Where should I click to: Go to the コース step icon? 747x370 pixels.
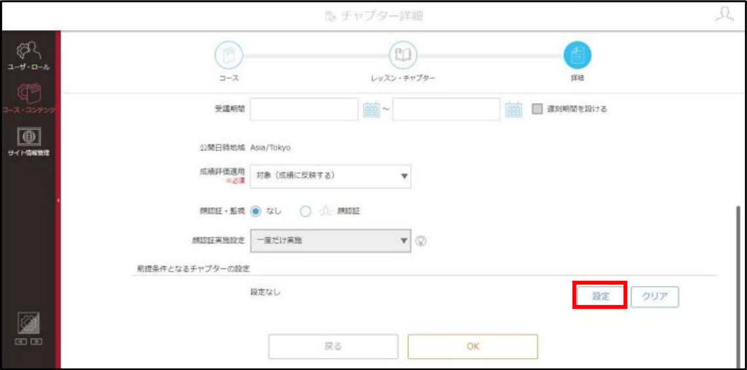(229, 55)
